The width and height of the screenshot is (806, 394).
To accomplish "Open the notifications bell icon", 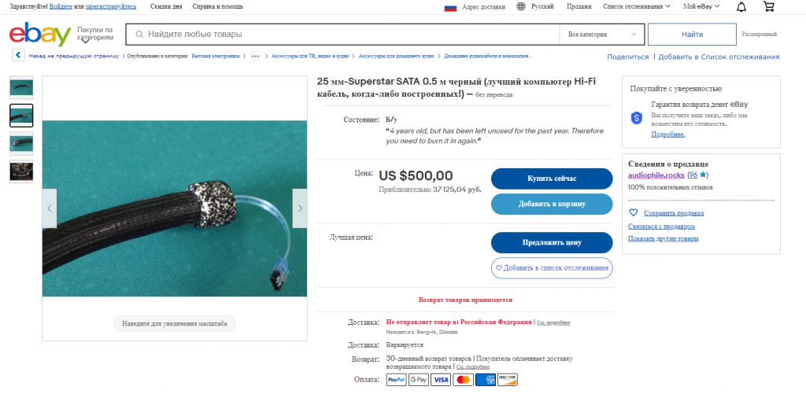I will click(x=741, y=7).
